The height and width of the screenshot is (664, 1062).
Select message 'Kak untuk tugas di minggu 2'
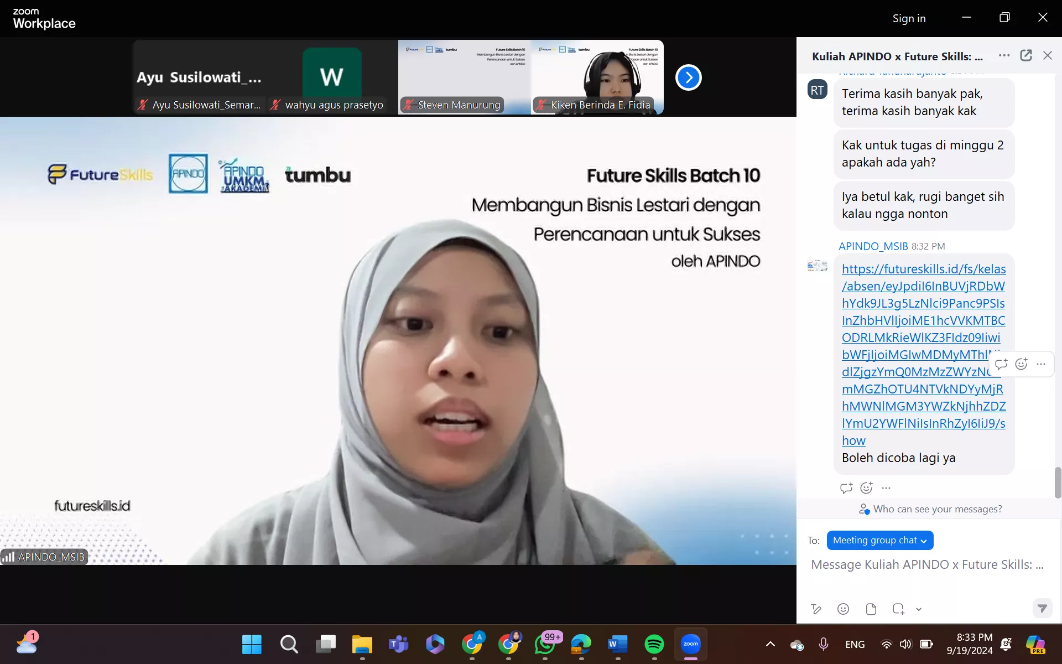point(924,154)
